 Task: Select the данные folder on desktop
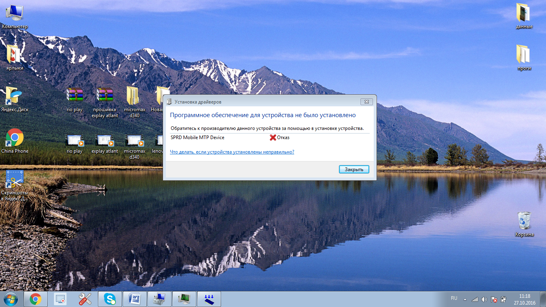[x=524, y=17]
